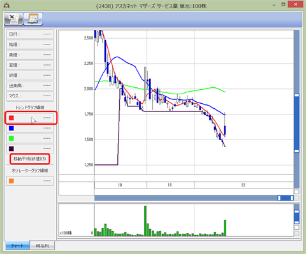The image size is (306, 254).
Task: Select the blue trend graph swatch row
Action: coord(30,128)
